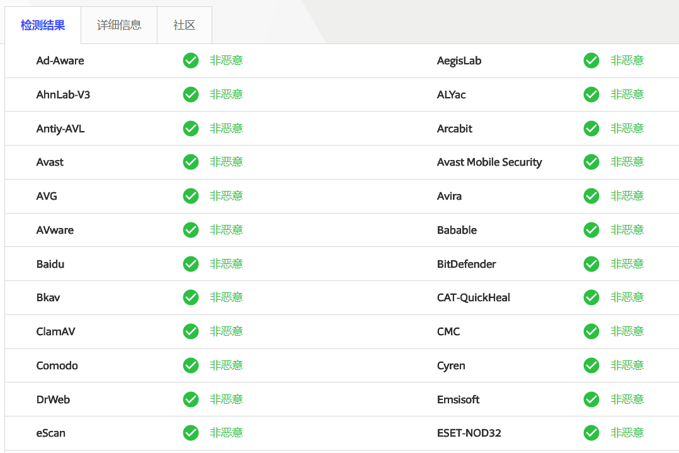Click the green check icon for Comodo
The height and width of the screenshot is (453, 679).
click(x=190, y=365)
